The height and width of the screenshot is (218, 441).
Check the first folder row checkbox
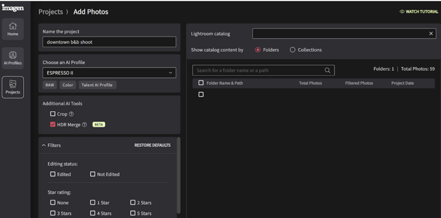[x=201, y=94]
